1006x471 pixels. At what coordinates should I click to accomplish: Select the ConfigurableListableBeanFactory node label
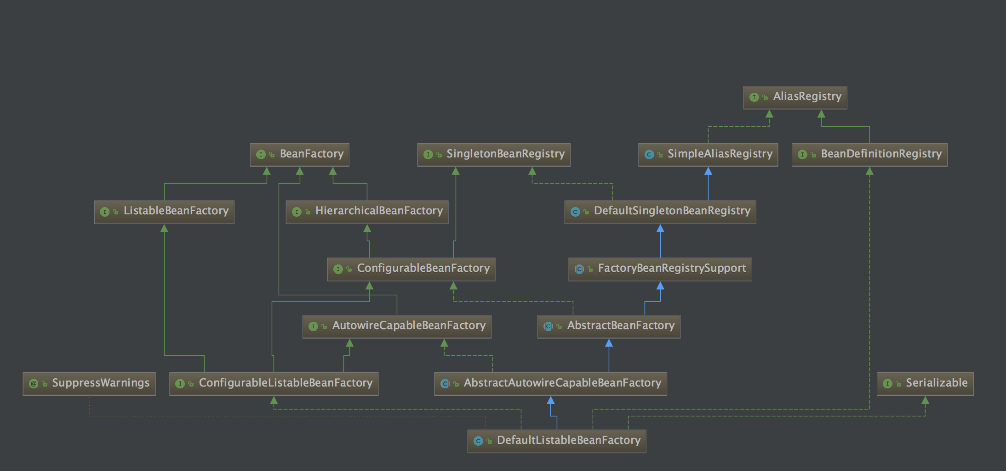tap(286, 383)
